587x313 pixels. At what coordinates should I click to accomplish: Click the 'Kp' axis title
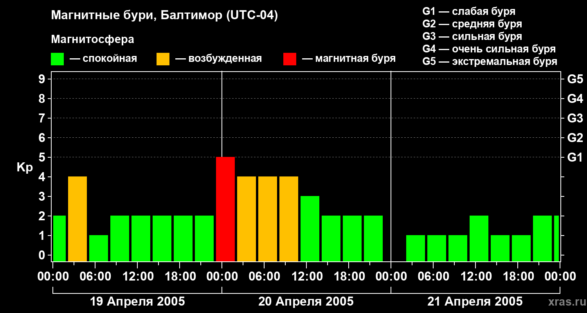click(25, 167)
